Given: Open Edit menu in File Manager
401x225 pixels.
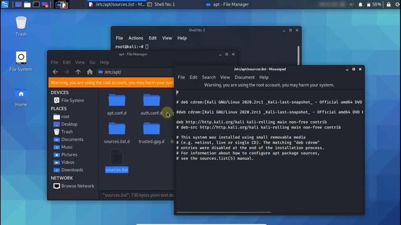Looking at the screenshot, I should 66,62.
